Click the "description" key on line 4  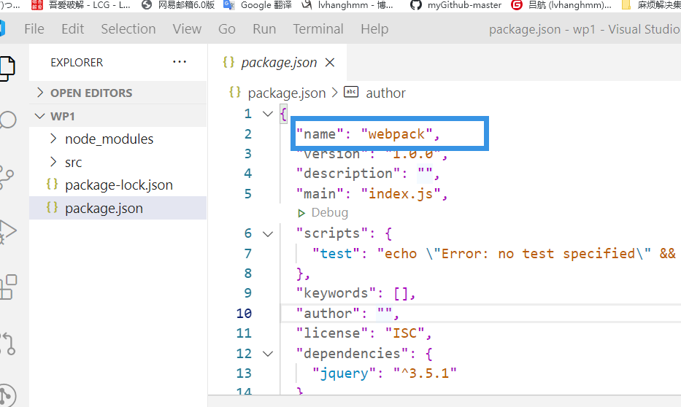click(348, 174)
